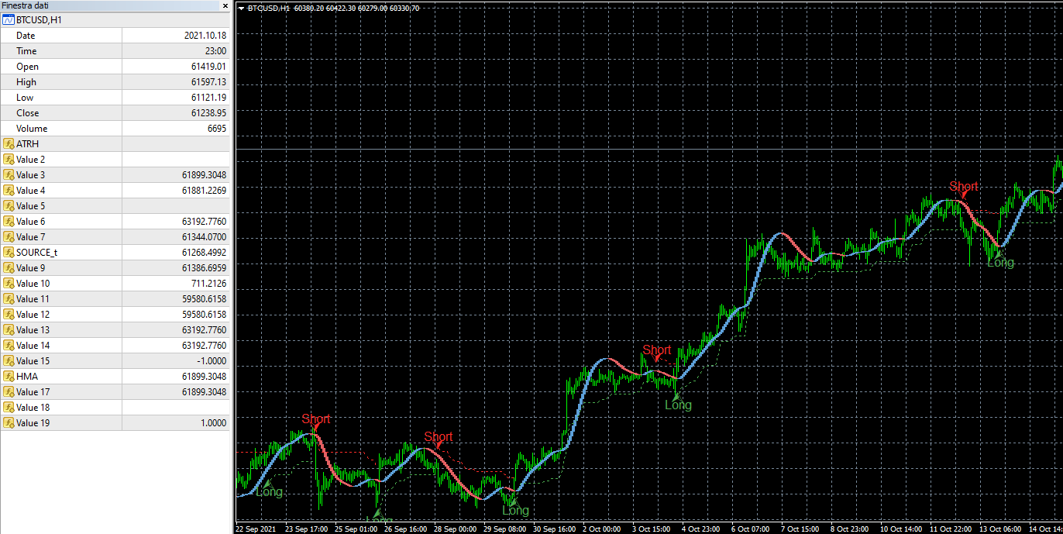Click the ATRH indicator icon
This screenshot has height=534, width=1063.
tap(9, 143)
